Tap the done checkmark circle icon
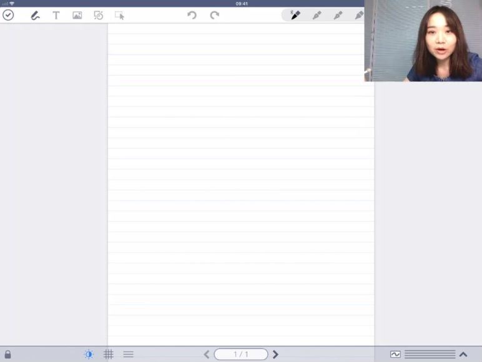This screenshot has width=482, height=362. pos(8,15)
